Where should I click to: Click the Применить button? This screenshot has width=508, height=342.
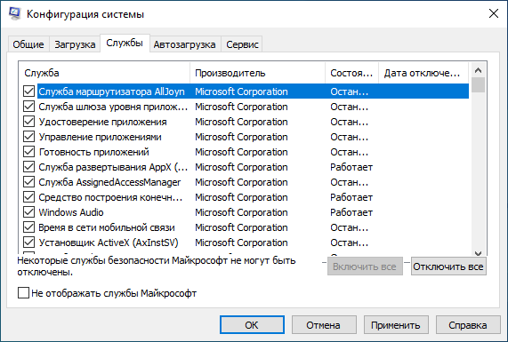396,325
